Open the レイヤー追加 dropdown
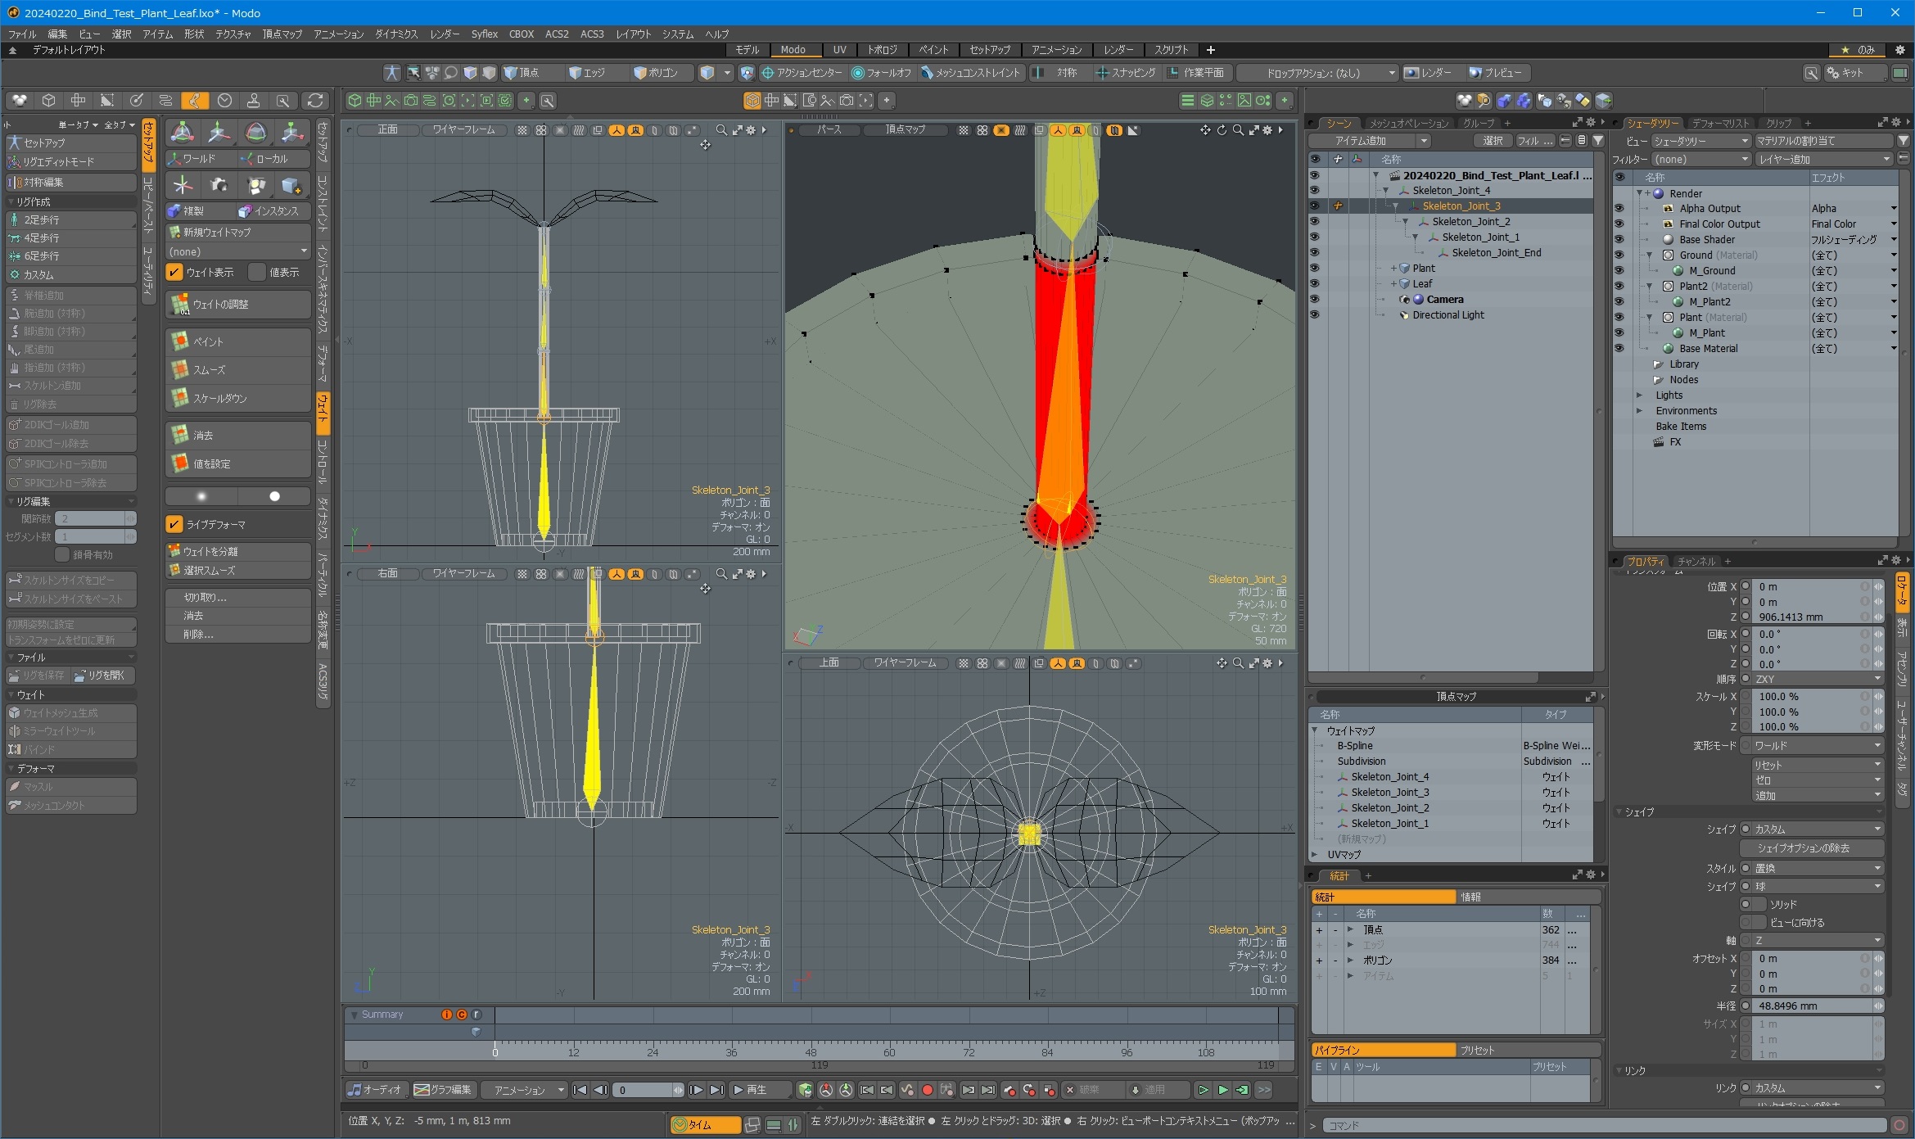Screen dimensions: 1915x1139 pyautogui.click(x=1823, y=159)
